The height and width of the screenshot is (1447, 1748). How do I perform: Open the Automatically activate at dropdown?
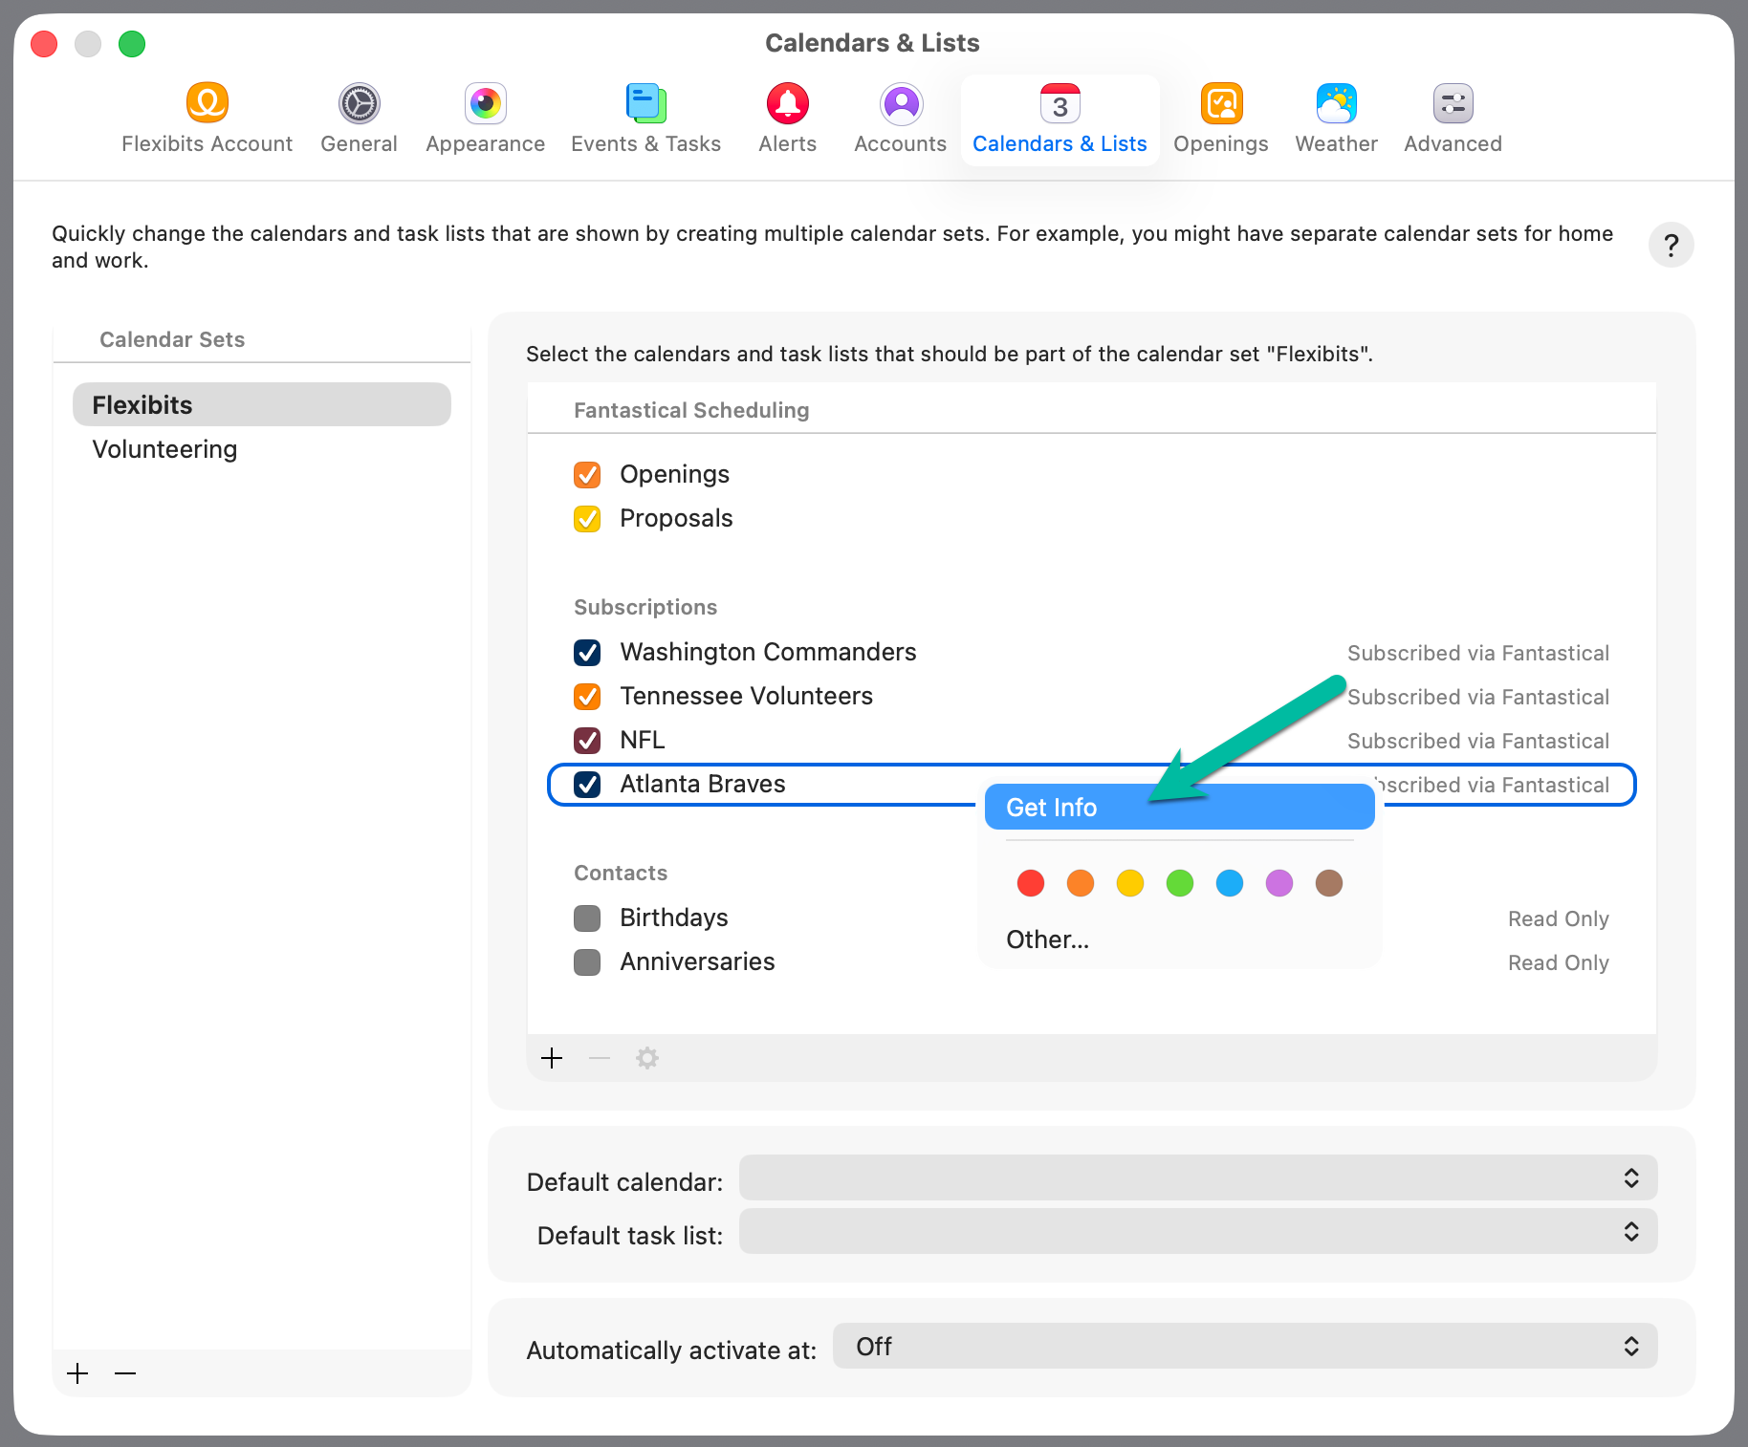point(1245,1347)
